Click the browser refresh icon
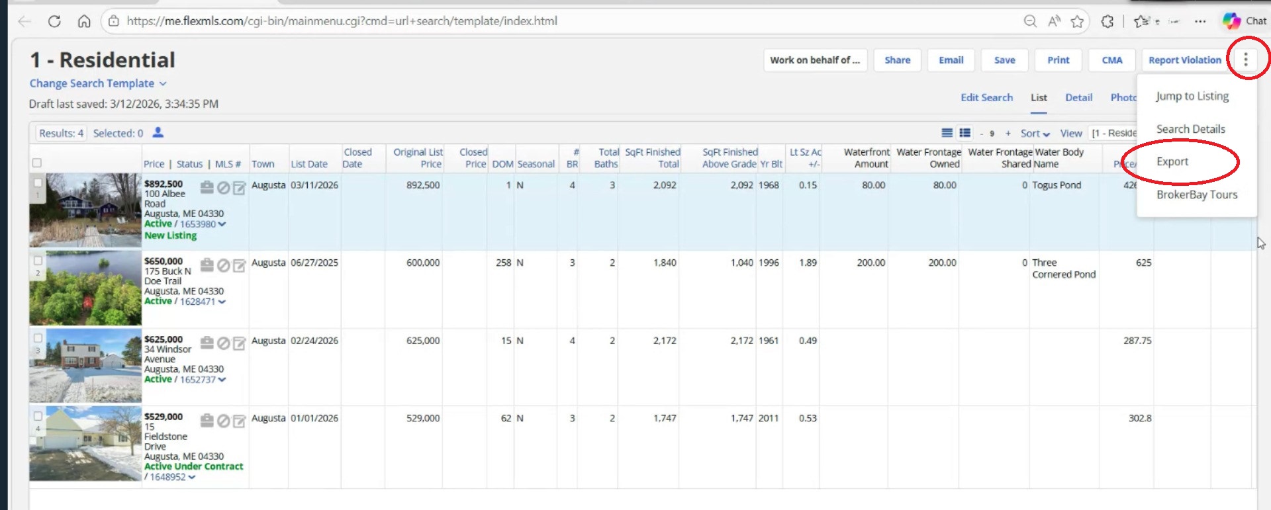This screenshot has width=1271, height=510. (x=54, y=21)
